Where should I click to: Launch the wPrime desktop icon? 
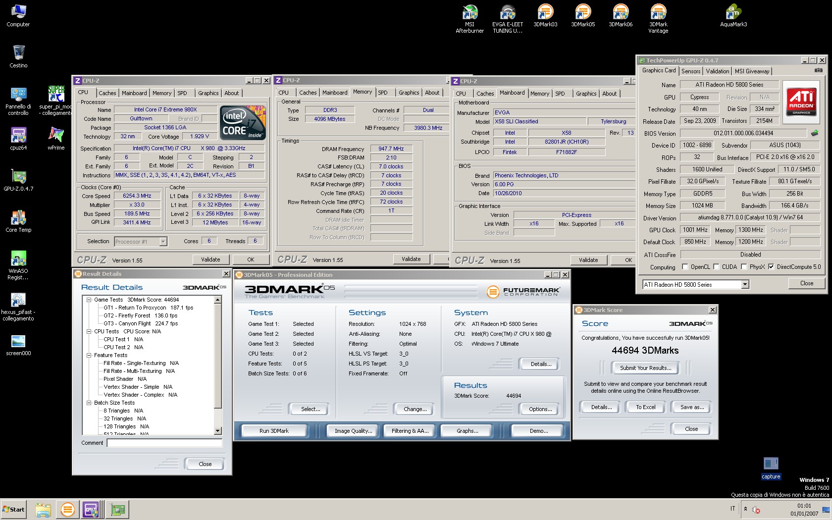click(x=56, y=139)
